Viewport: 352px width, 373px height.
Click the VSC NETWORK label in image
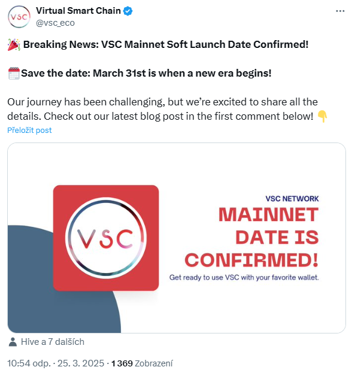292,199
